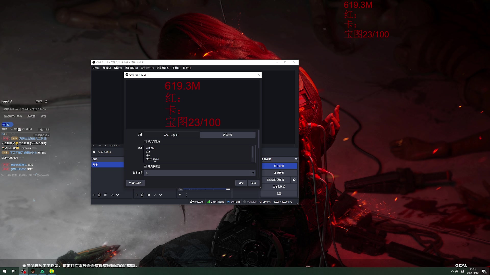
Task: Open 视图(V) menu
Action: [118, 68]
